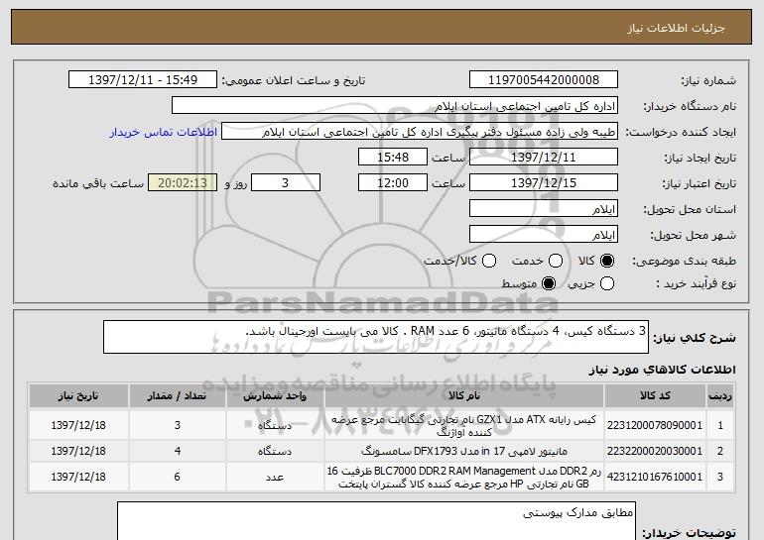Click product code 4231210167610001

click(655, 477)
